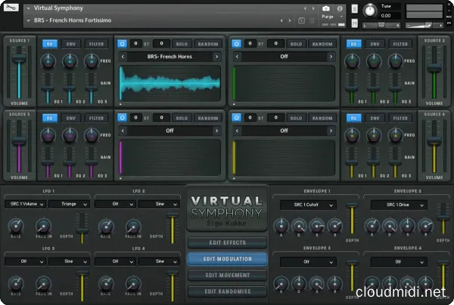Open the wrench instrument options icon
454x305 pixels.
(11, 8)
